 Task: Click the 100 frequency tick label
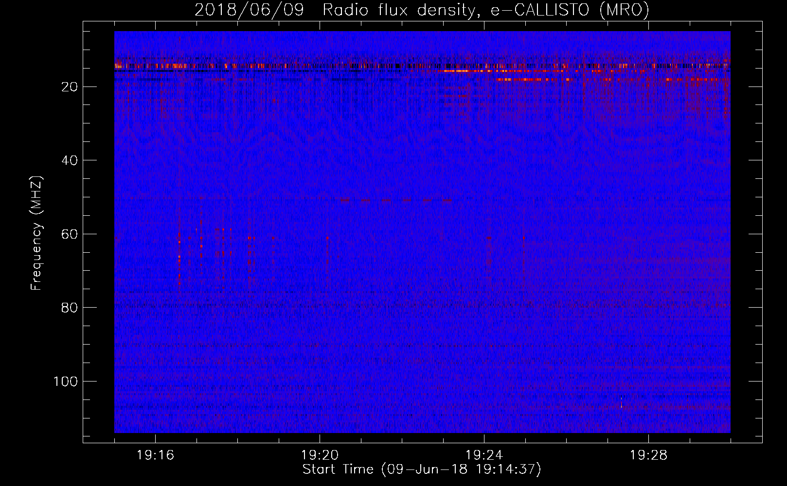click(66, 382)
